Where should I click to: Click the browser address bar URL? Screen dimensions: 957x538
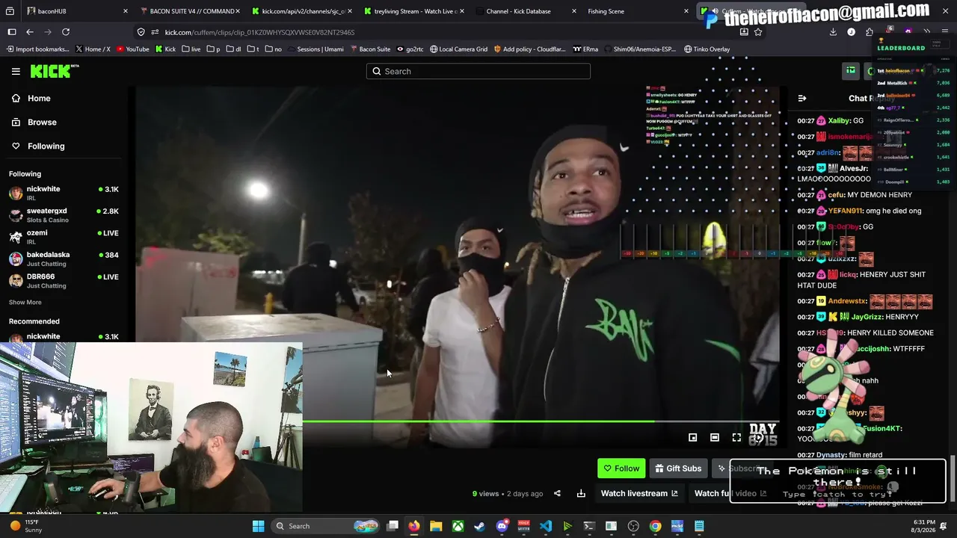tap(259, 32)
